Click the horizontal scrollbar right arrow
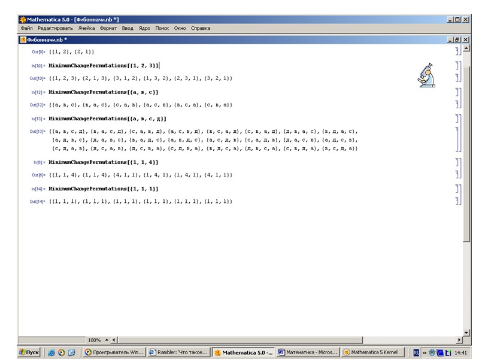Viewport: 479px width, 359px height. [x=459, y=340]
